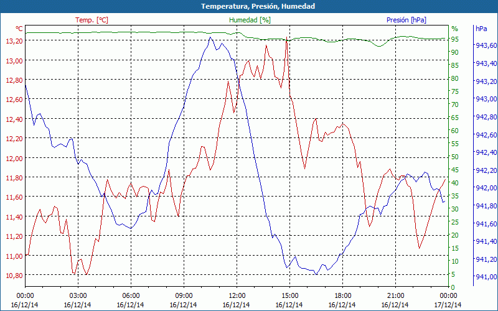Click the '30' humidity axis value

pos(455,209)
